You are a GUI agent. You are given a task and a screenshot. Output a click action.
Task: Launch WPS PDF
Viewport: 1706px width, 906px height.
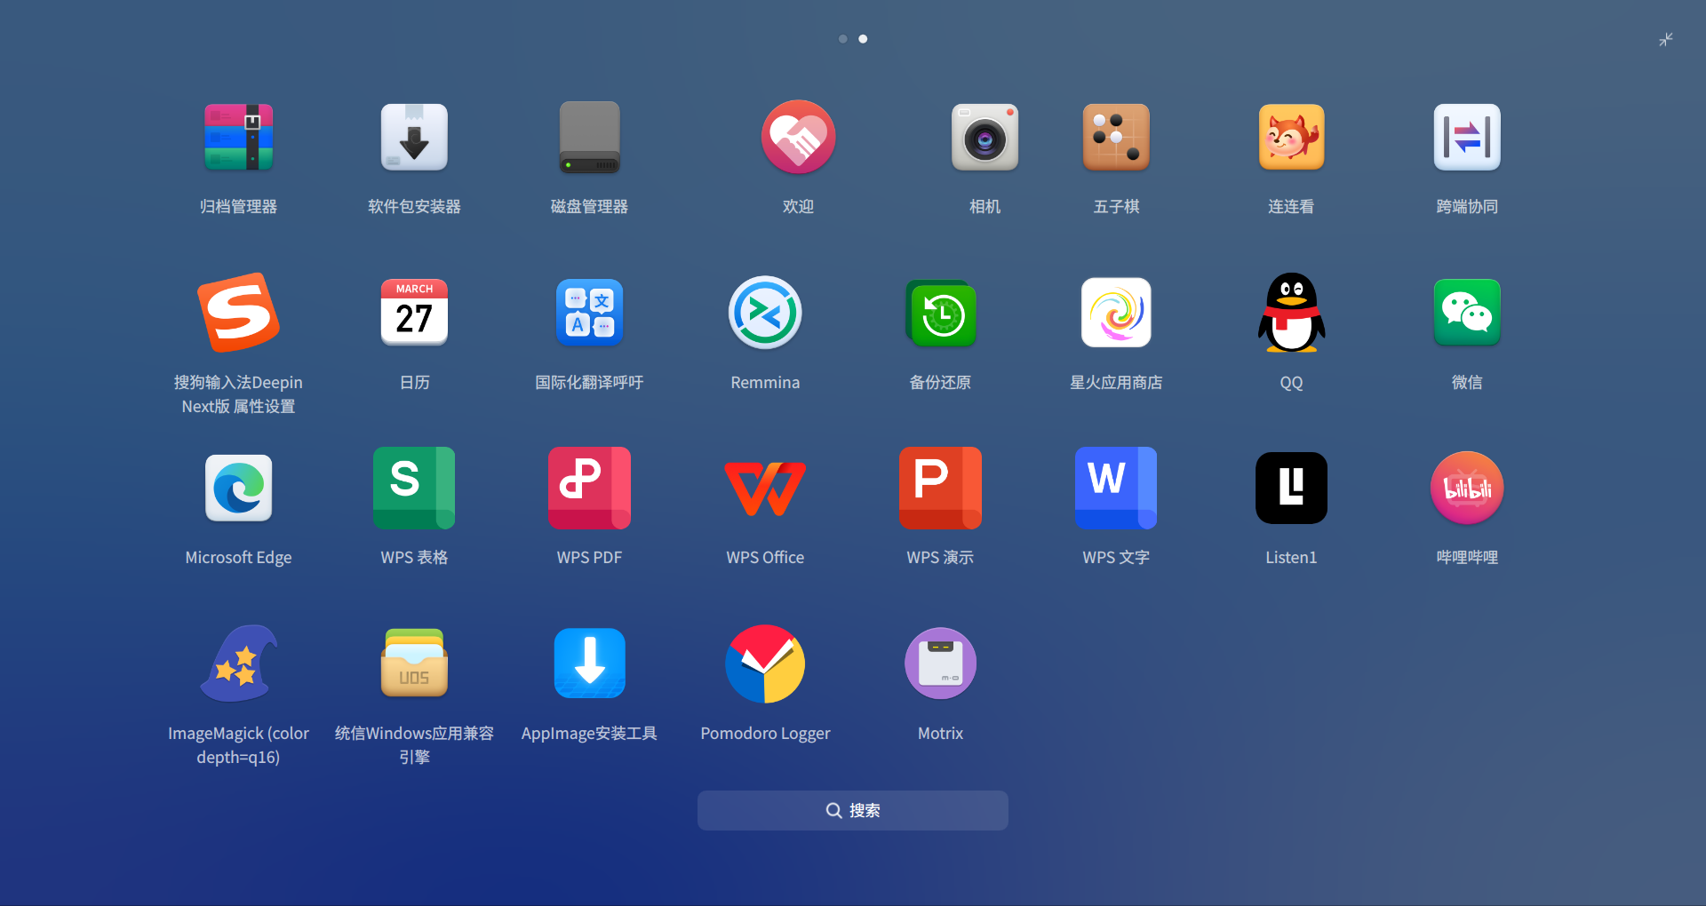click(589, 488)
